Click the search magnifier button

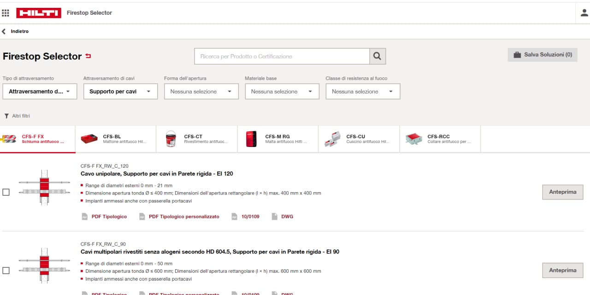click(377, 56)
